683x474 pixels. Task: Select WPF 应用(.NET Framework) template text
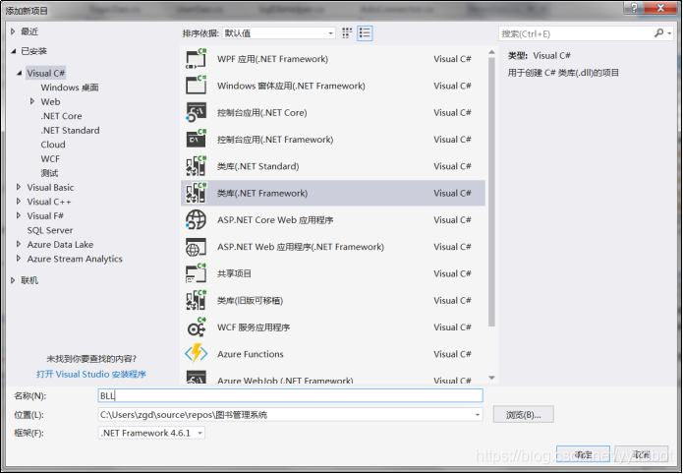coord(272,59)
